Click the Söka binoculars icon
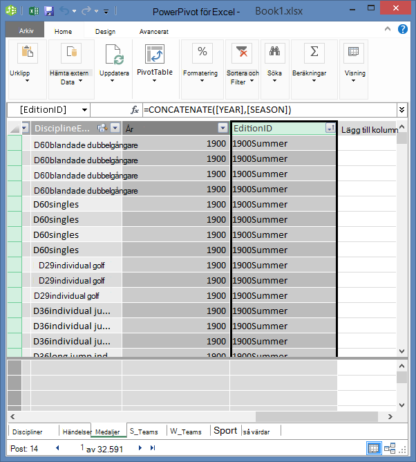The height and width of the screenshot is (462, 416). coord(274,53)
